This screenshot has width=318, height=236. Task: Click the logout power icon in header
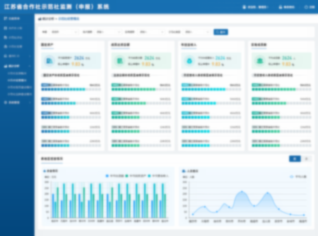(x=306, y=7)
